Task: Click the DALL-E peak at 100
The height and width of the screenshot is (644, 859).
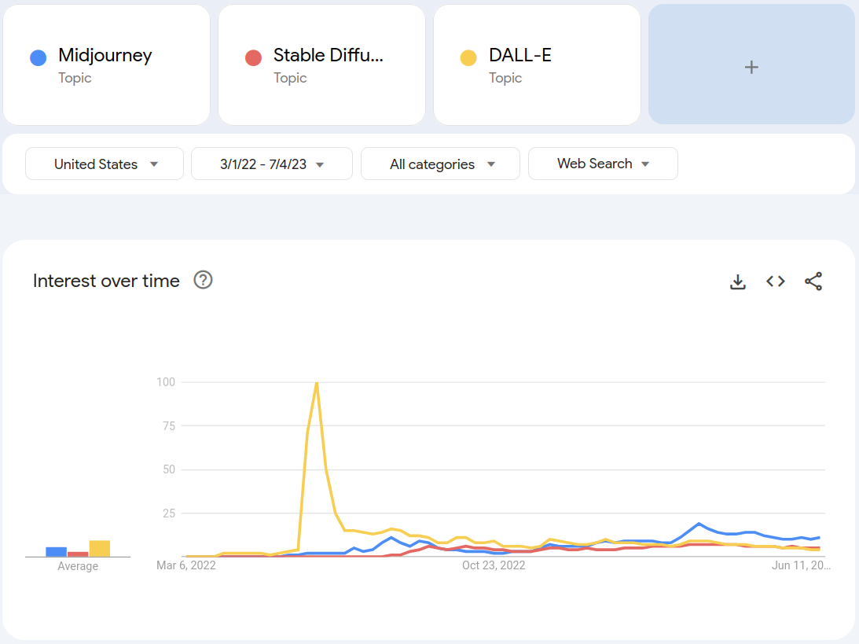Action: pyautogui.click(x=316, y=383)
